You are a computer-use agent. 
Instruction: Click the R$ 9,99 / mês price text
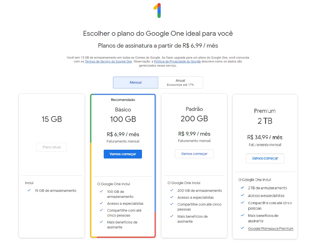point(194,134)
